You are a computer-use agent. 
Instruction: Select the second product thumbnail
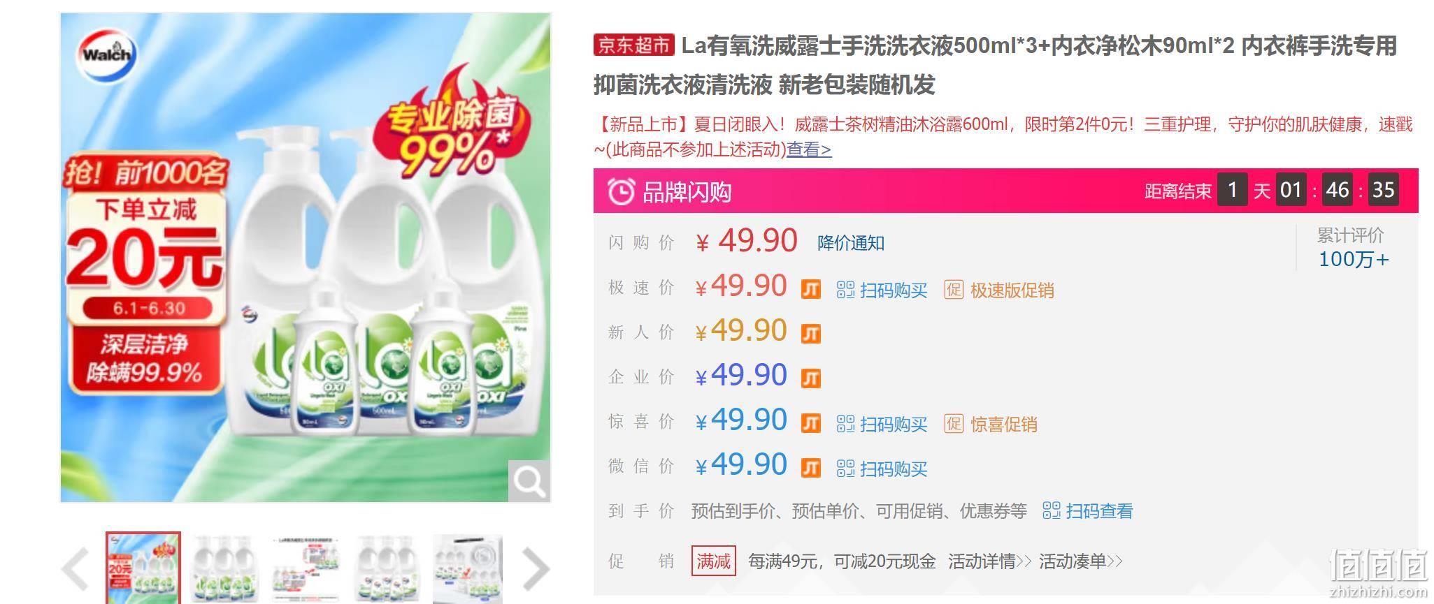click(x=224, y=569)
